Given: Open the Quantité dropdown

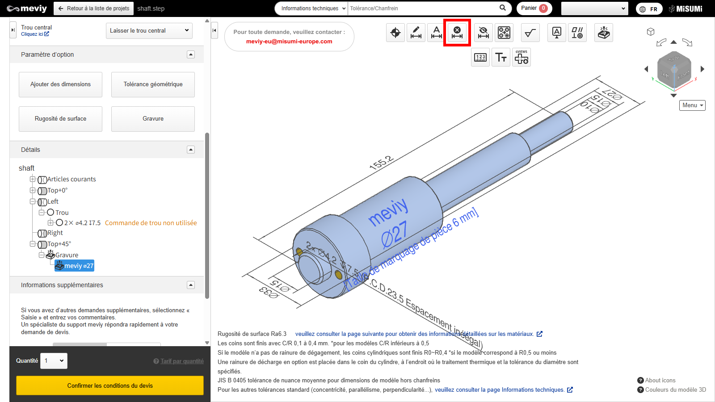Looking at the screenshot, I should (x=54, y=360).
